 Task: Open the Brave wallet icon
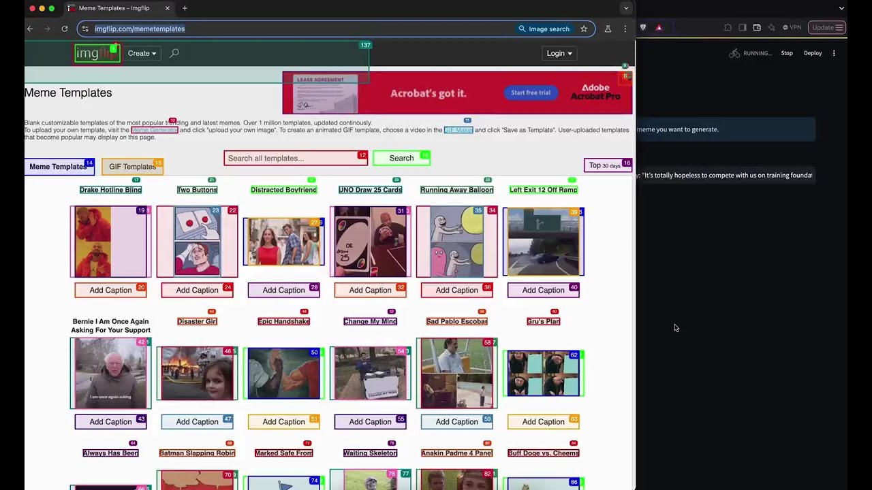click(x=757, y=27)
